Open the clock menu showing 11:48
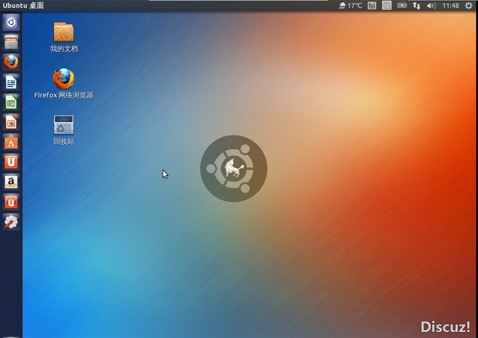This screenshot has height=338, width=478. pos(451,6)
